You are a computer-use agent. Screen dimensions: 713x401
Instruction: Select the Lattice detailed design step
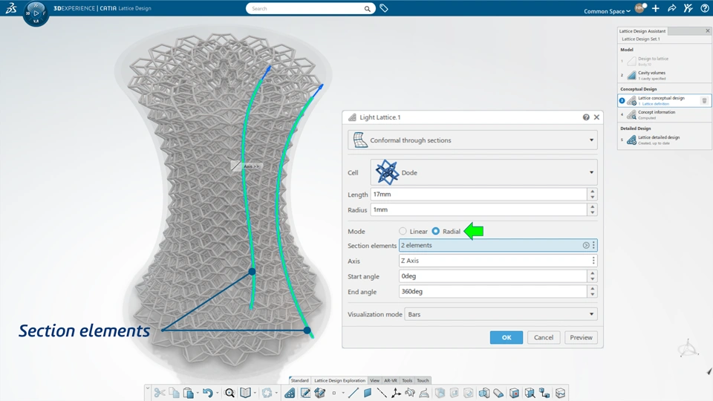tap(664, 140)
